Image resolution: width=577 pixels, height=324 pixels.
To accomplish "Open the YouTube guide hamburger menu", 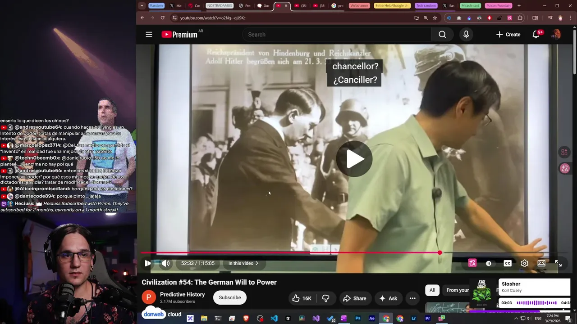I will click(149, 34).
